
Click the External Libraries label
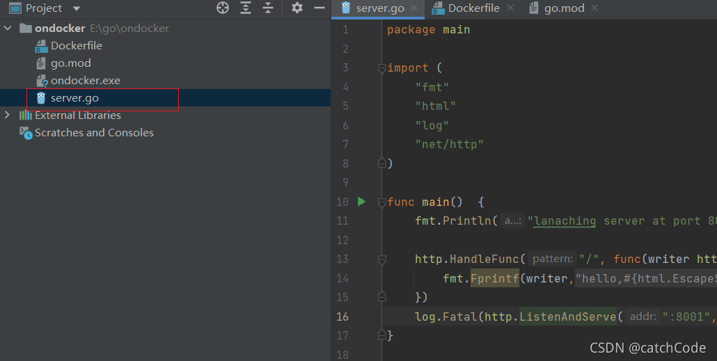[78, 115]
